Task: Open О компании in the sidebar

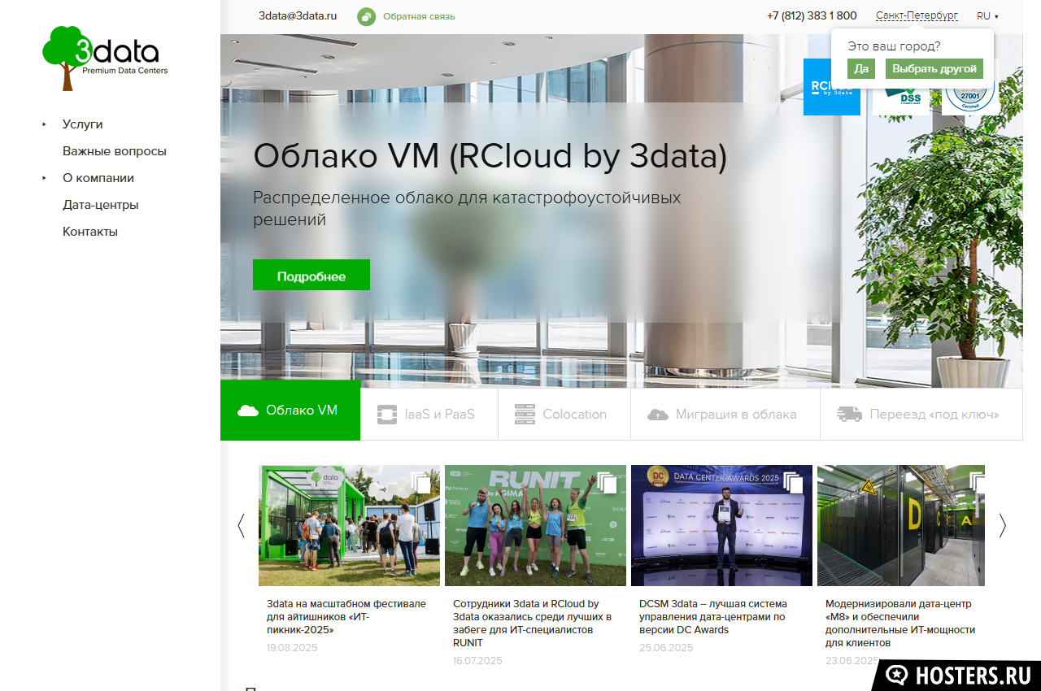Action: [x=98, y=178]
